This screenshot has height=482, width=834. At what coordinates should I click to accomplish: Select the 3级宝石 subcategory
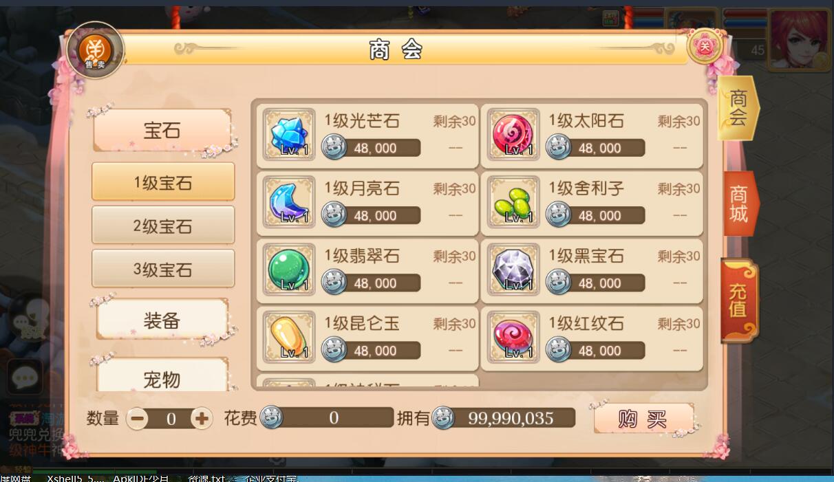[x=163, y=269]
